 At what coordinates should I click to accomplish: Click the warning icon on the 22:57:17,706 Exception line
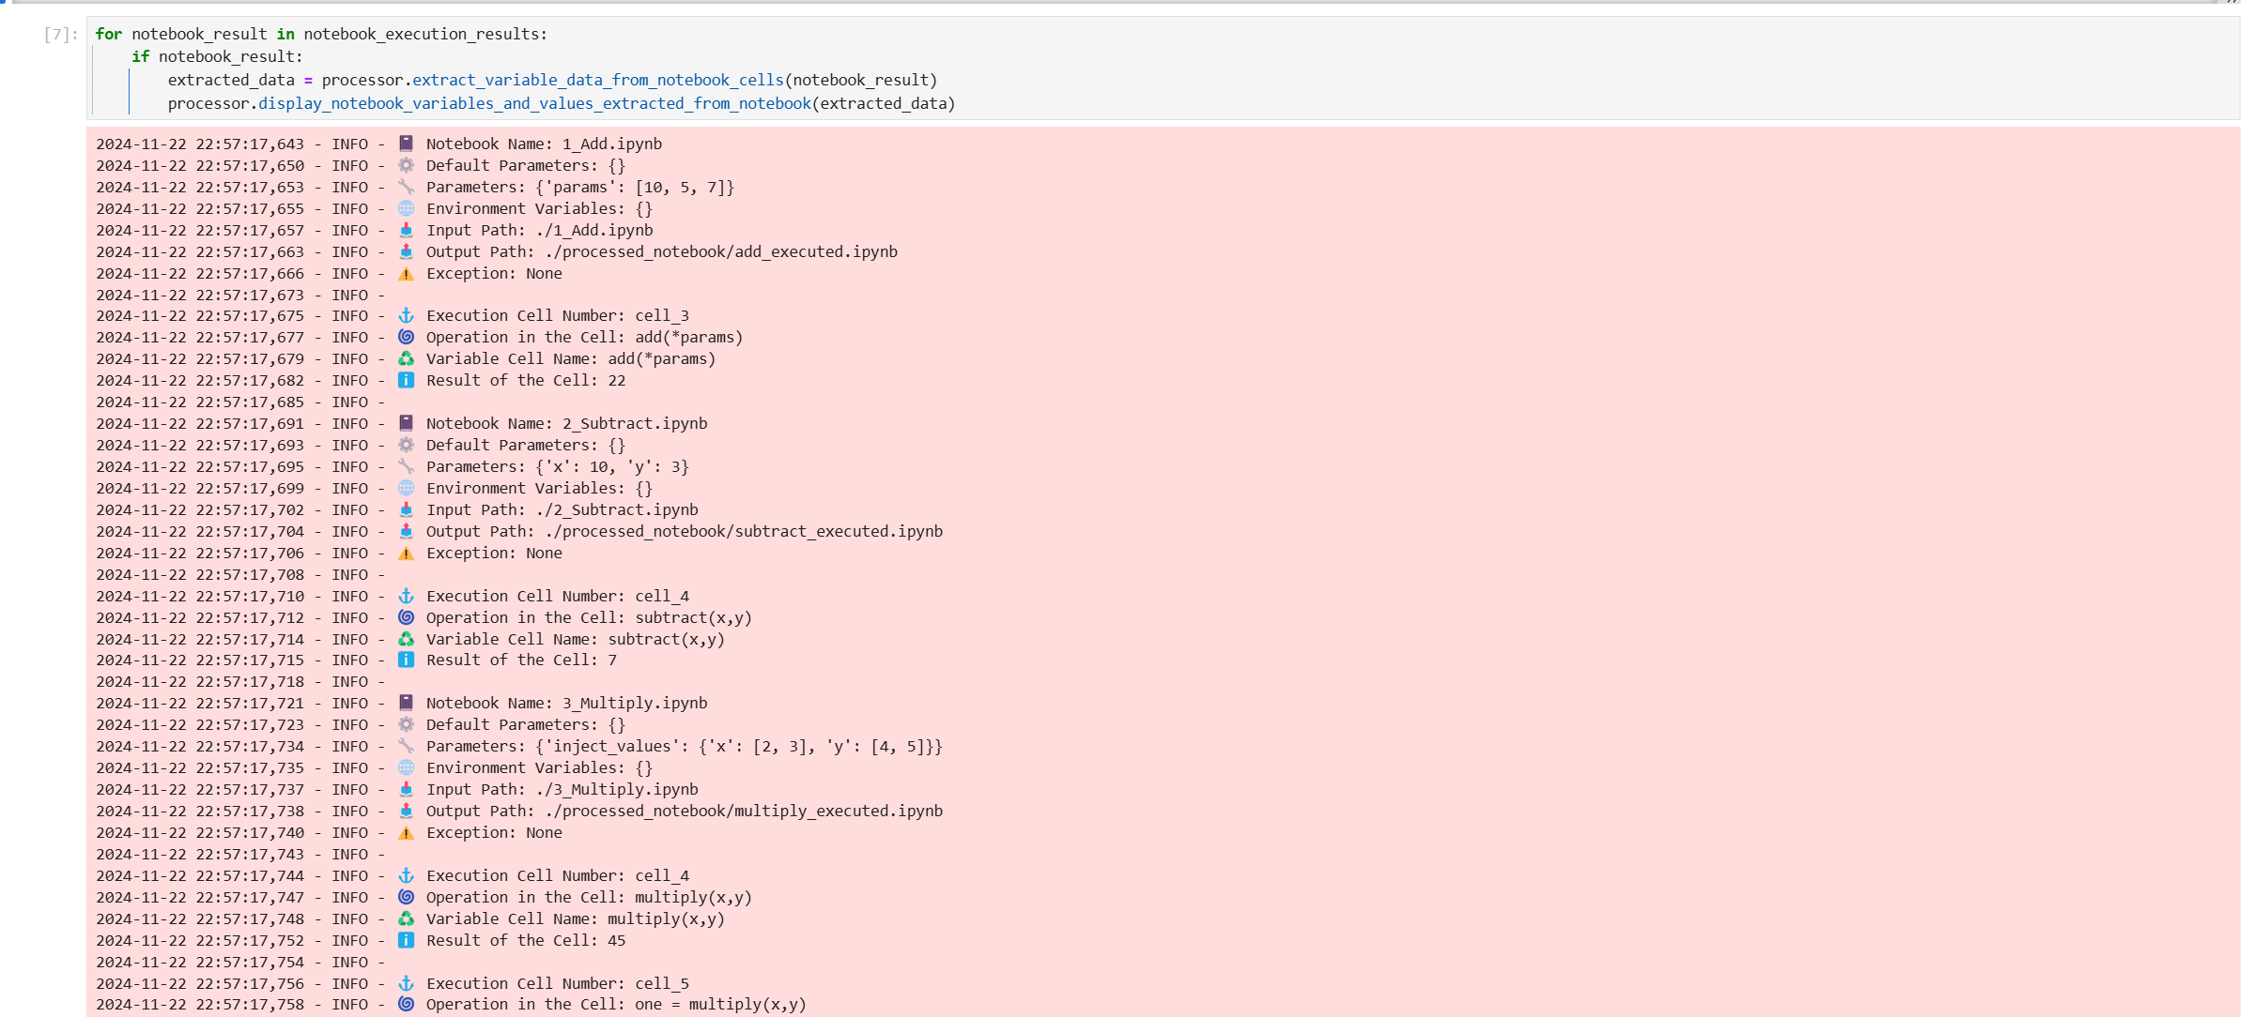click(406, 553)
